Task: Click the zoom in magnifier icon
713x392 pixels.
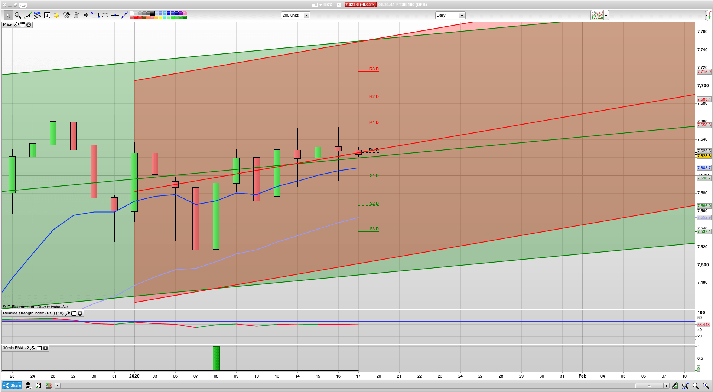Action: pyautogui.click(x=706, y=386)
